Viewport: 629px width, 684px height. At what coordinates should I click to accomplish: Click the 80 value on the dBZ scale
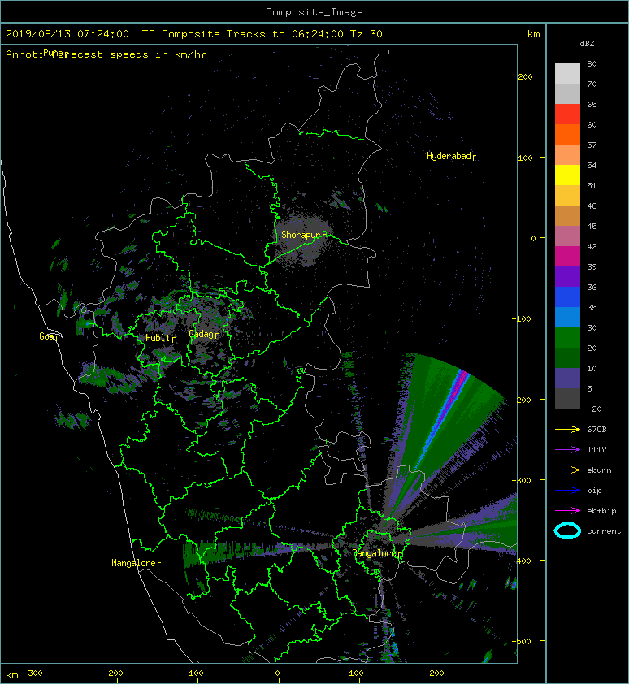coord(592,63)
